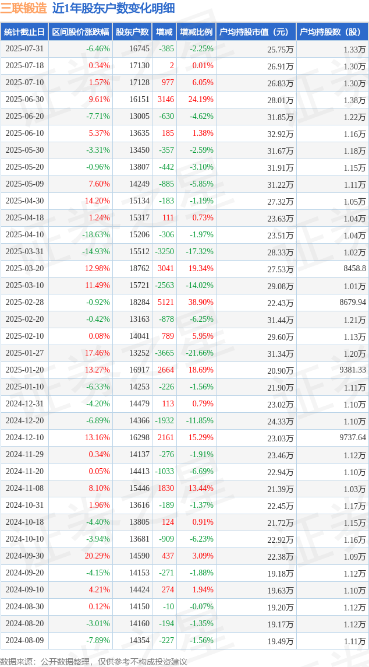Click the 8458.8 average shares cell
This screenshot has width=369, height=667.
(x=354, y=268)
